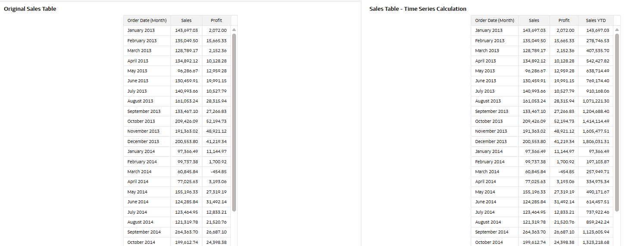Image resolution: width=634 pixels, height=246 pixels.
Task: Click Sales column header in Original Sales Table
Action: pos(186,20)
